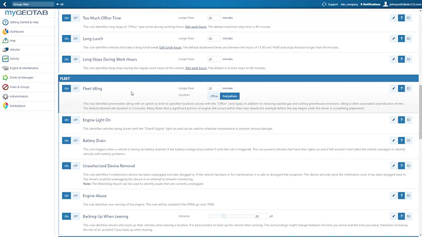The width and height of the screenshot is (422, 237).
Task: Click email icon for Fleet Idling rule
Action: point(409,89)
